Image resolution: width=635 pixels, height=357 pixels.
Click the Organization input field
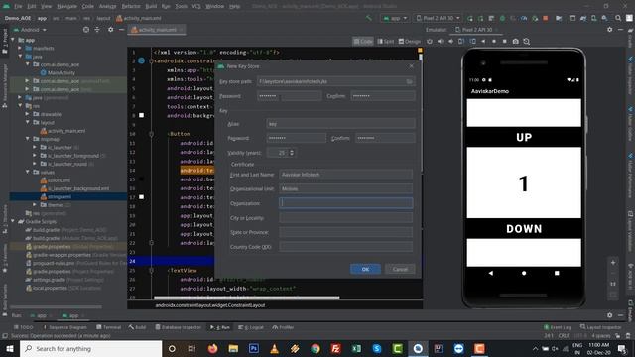pos(346,203)
